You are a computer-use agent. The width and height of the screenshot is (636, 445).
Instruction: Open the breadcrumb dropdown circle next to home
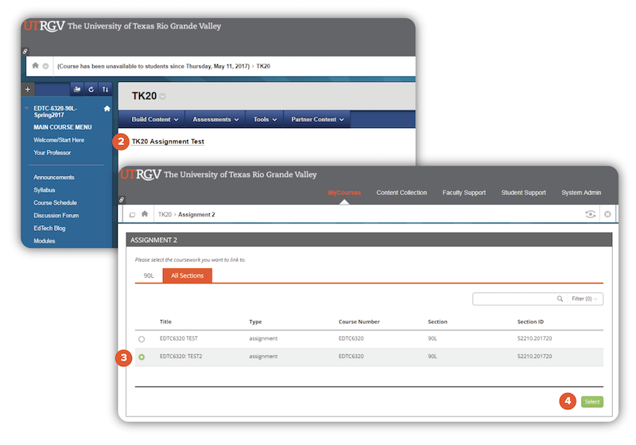pyautogui.click(x=46, y=66)
